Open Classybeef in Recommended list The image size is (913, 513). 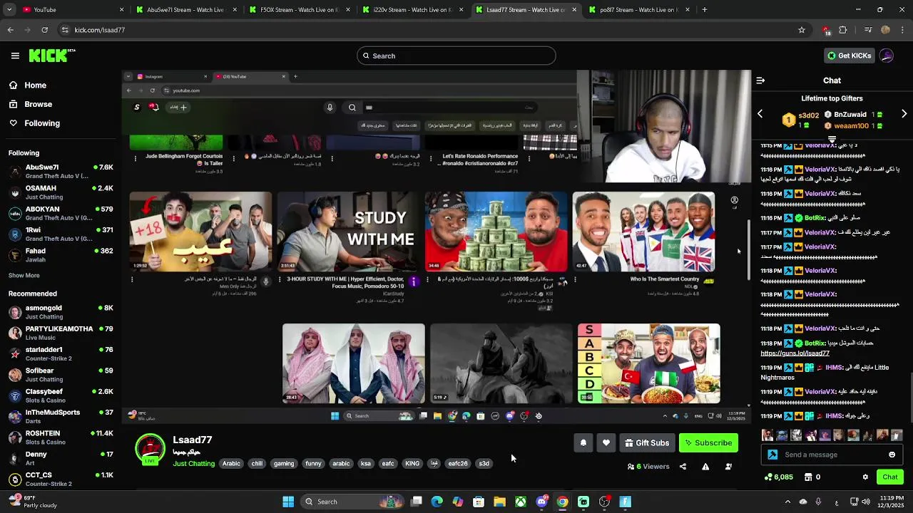(x=60, y=395)
